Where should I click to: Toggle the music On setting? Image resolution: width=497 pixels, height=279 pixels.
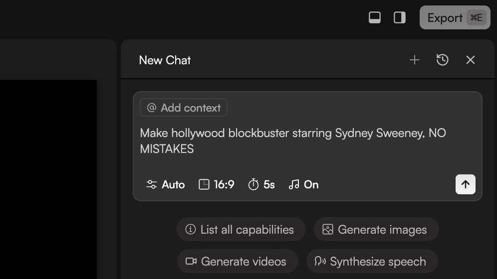[x=303, y=184]
